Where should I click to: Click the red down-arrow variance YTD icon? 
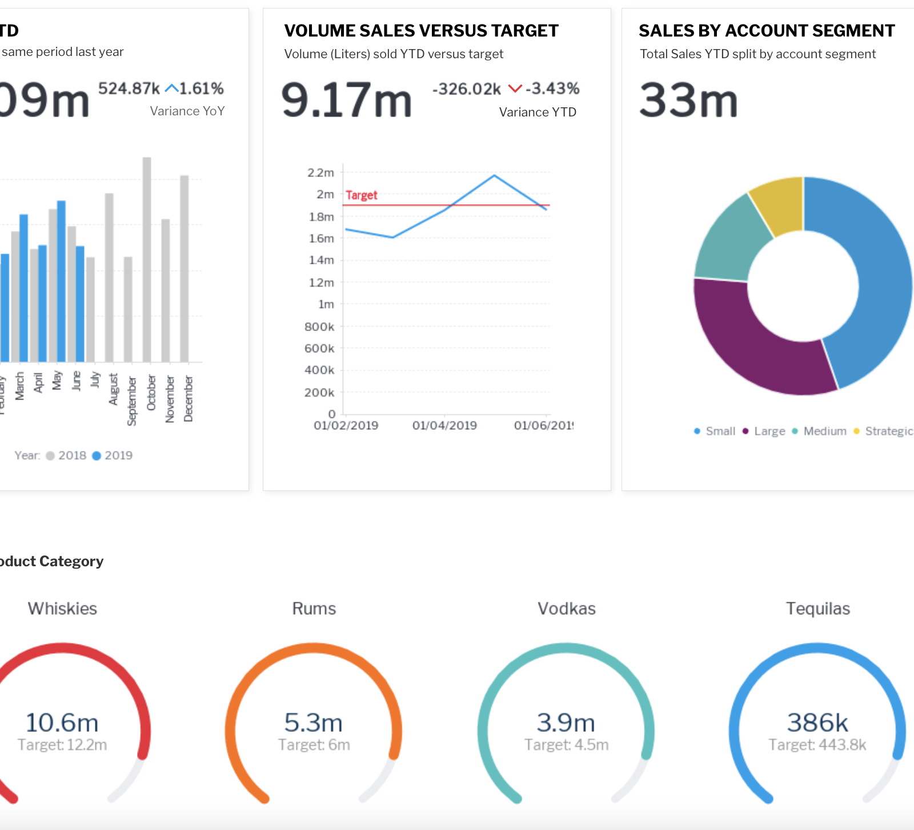click(x=515, y=88)
